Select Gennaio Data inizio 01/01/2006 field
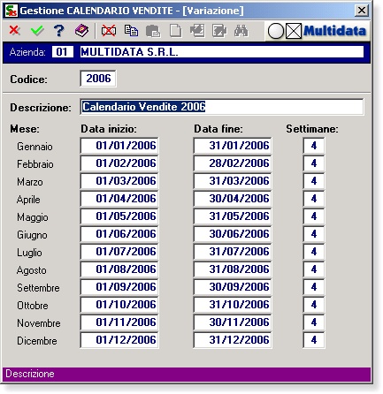This screenshot has width=383, height=394. (x=119, y=146)
